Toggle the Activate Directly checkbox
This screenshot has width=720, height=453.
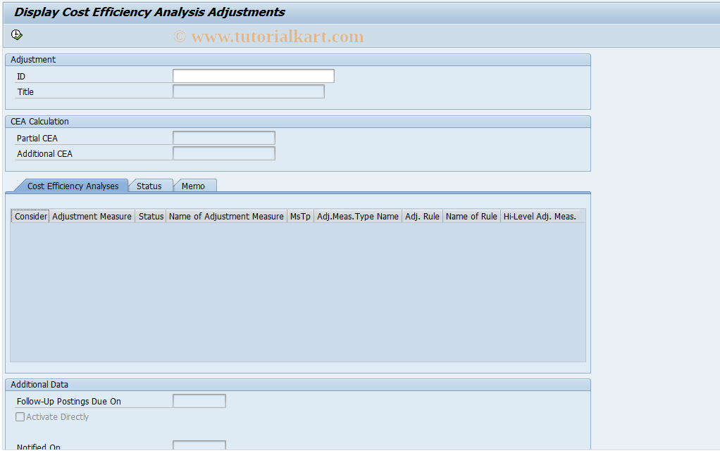20,417
